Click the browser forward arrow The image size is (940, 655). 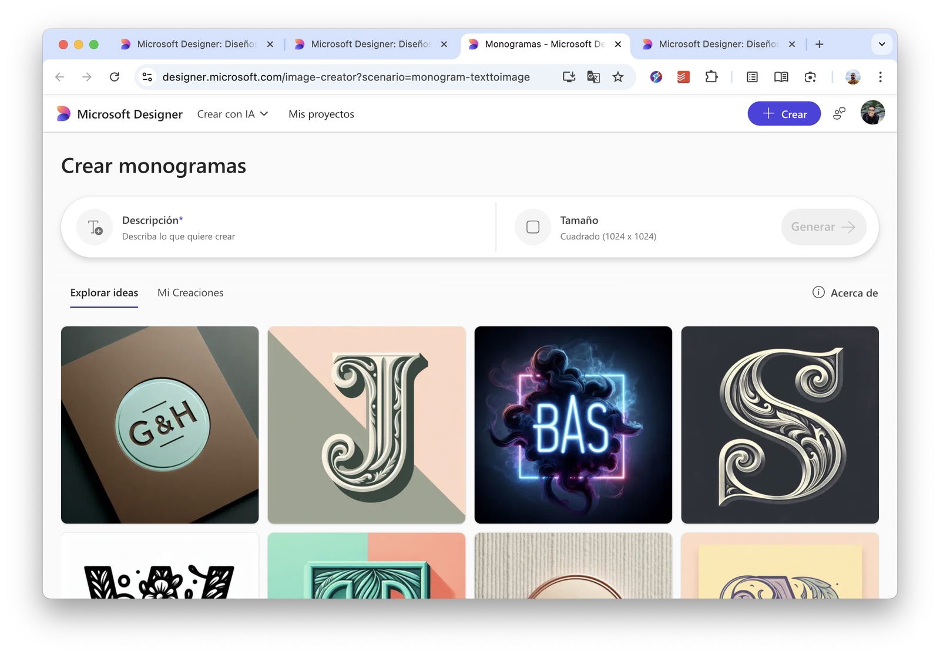pyautogui.click(x=87, y=77)
